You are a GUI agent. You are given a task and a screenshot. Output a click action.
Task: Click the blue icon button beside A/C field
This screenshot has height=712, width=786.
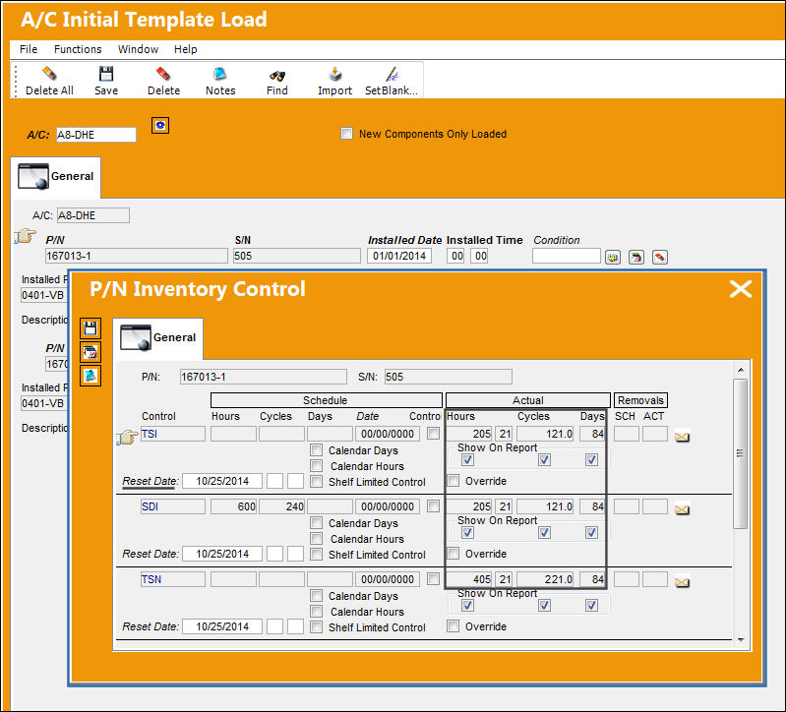click(160, 125)
